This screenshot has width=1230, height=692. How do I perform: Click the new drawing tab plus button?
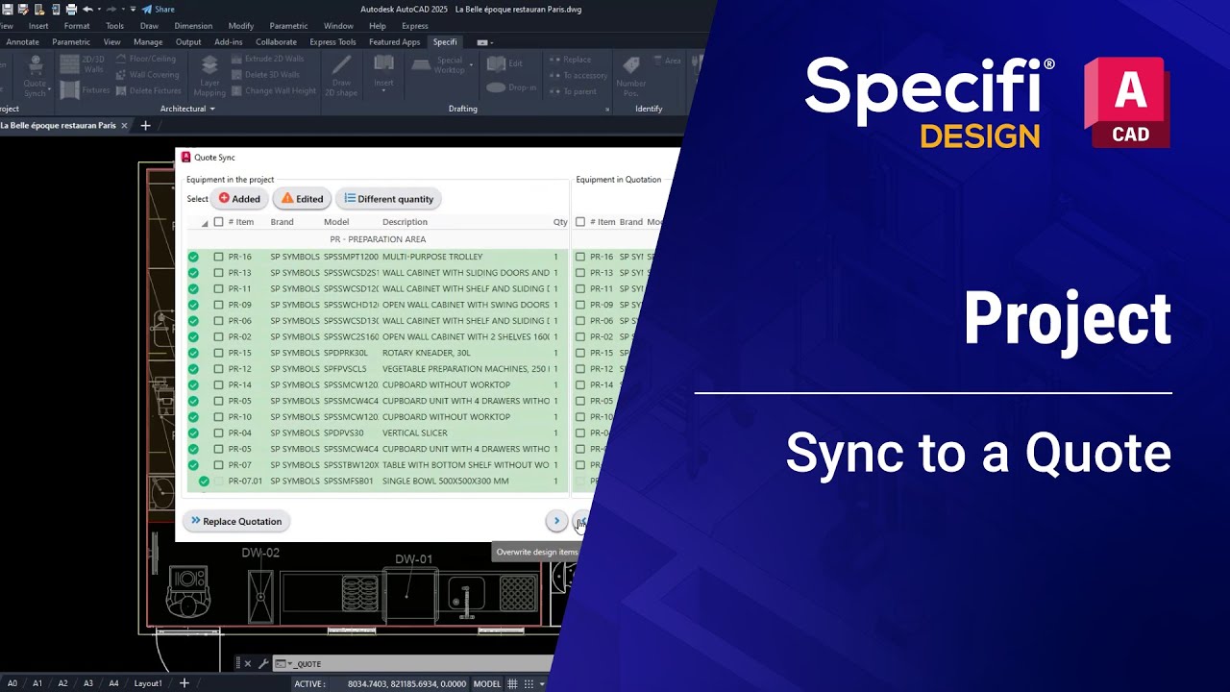click(146, 126)
